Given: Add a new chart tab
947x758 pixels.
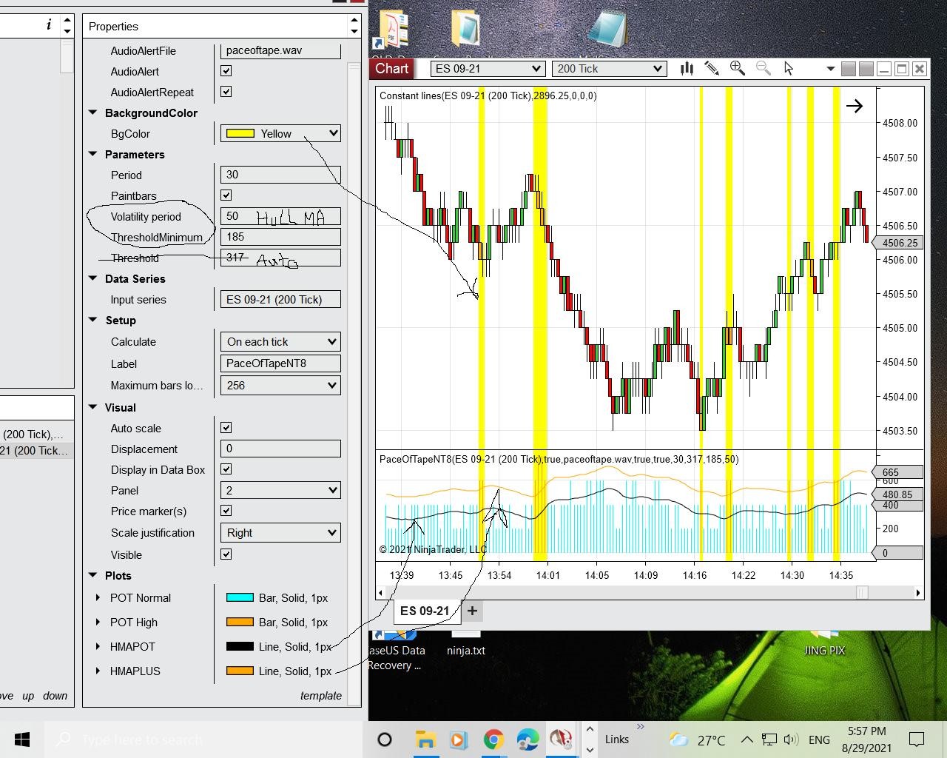Looking at the screenshot, I should click(x=472, y=611).
